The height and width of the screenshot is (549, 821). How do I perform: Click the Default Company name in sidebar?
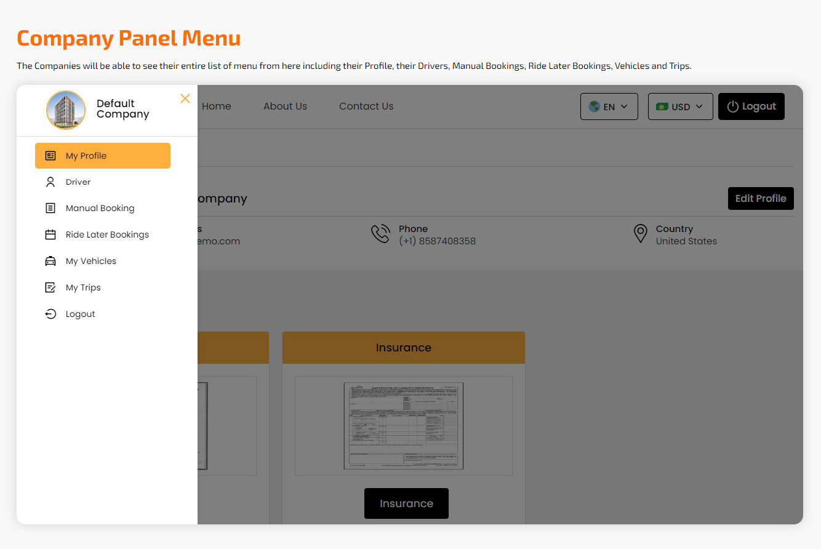123,109
